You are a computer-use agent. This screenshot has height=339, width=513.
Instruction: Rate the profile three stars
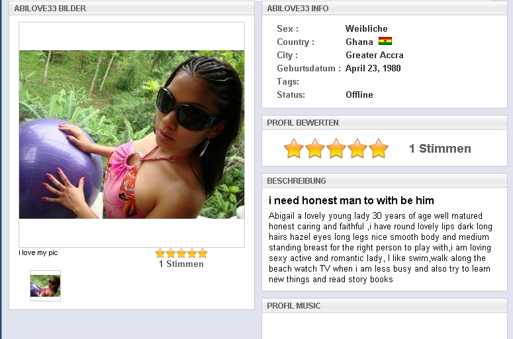(x=336, y=149)
